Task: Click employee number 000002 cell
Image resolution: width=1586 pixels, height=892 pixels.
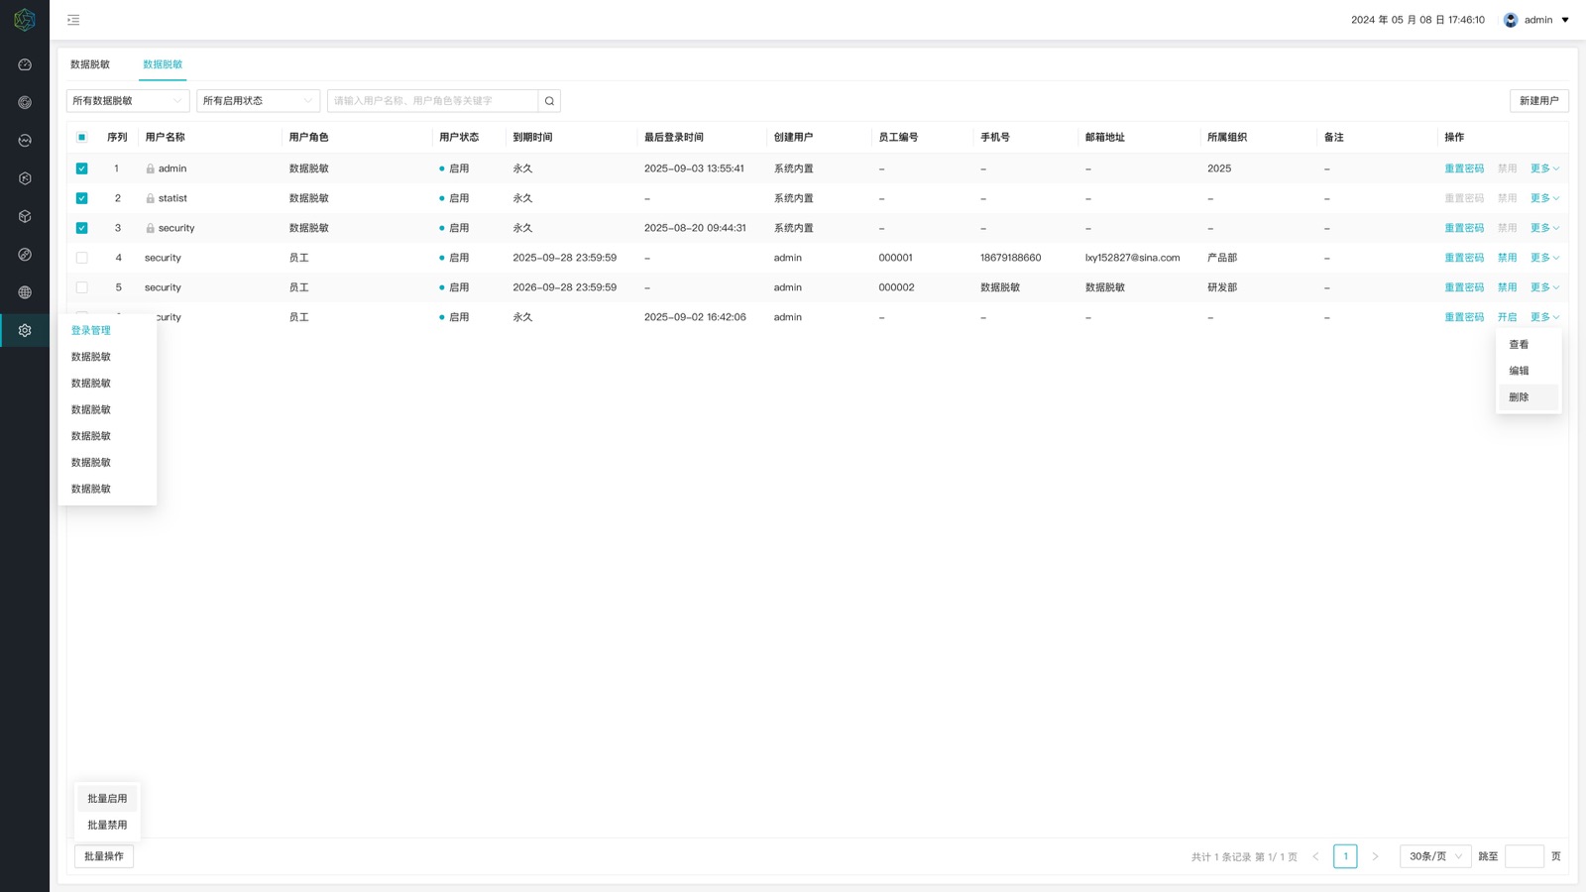Action: tap(896, 287)
